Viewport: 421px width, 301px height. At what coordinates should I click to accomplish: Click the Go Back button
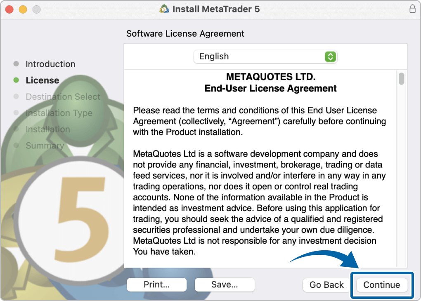pyautogui.click(x=326, y=285)
